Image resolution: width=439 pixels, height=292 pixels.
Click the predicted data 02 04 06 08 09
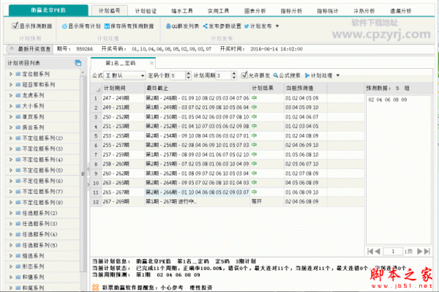(388, 100)
